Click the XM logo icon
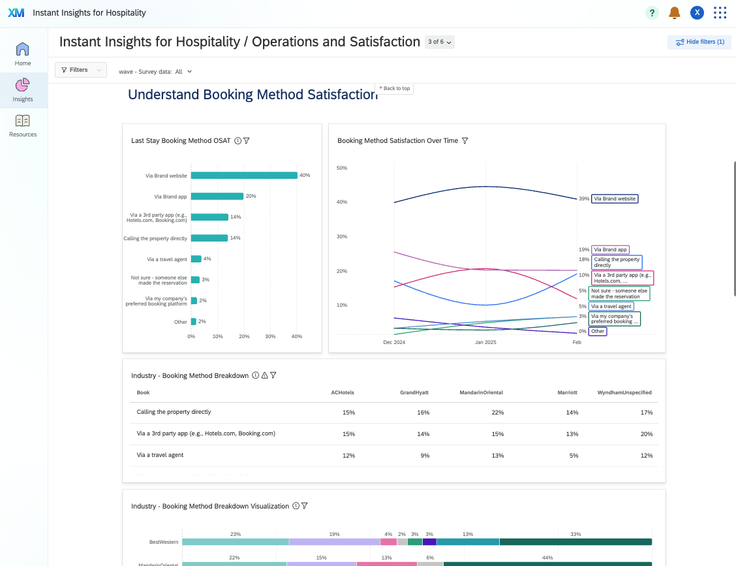The height and width of the screenshot is (566, 736). click(16, 12)
